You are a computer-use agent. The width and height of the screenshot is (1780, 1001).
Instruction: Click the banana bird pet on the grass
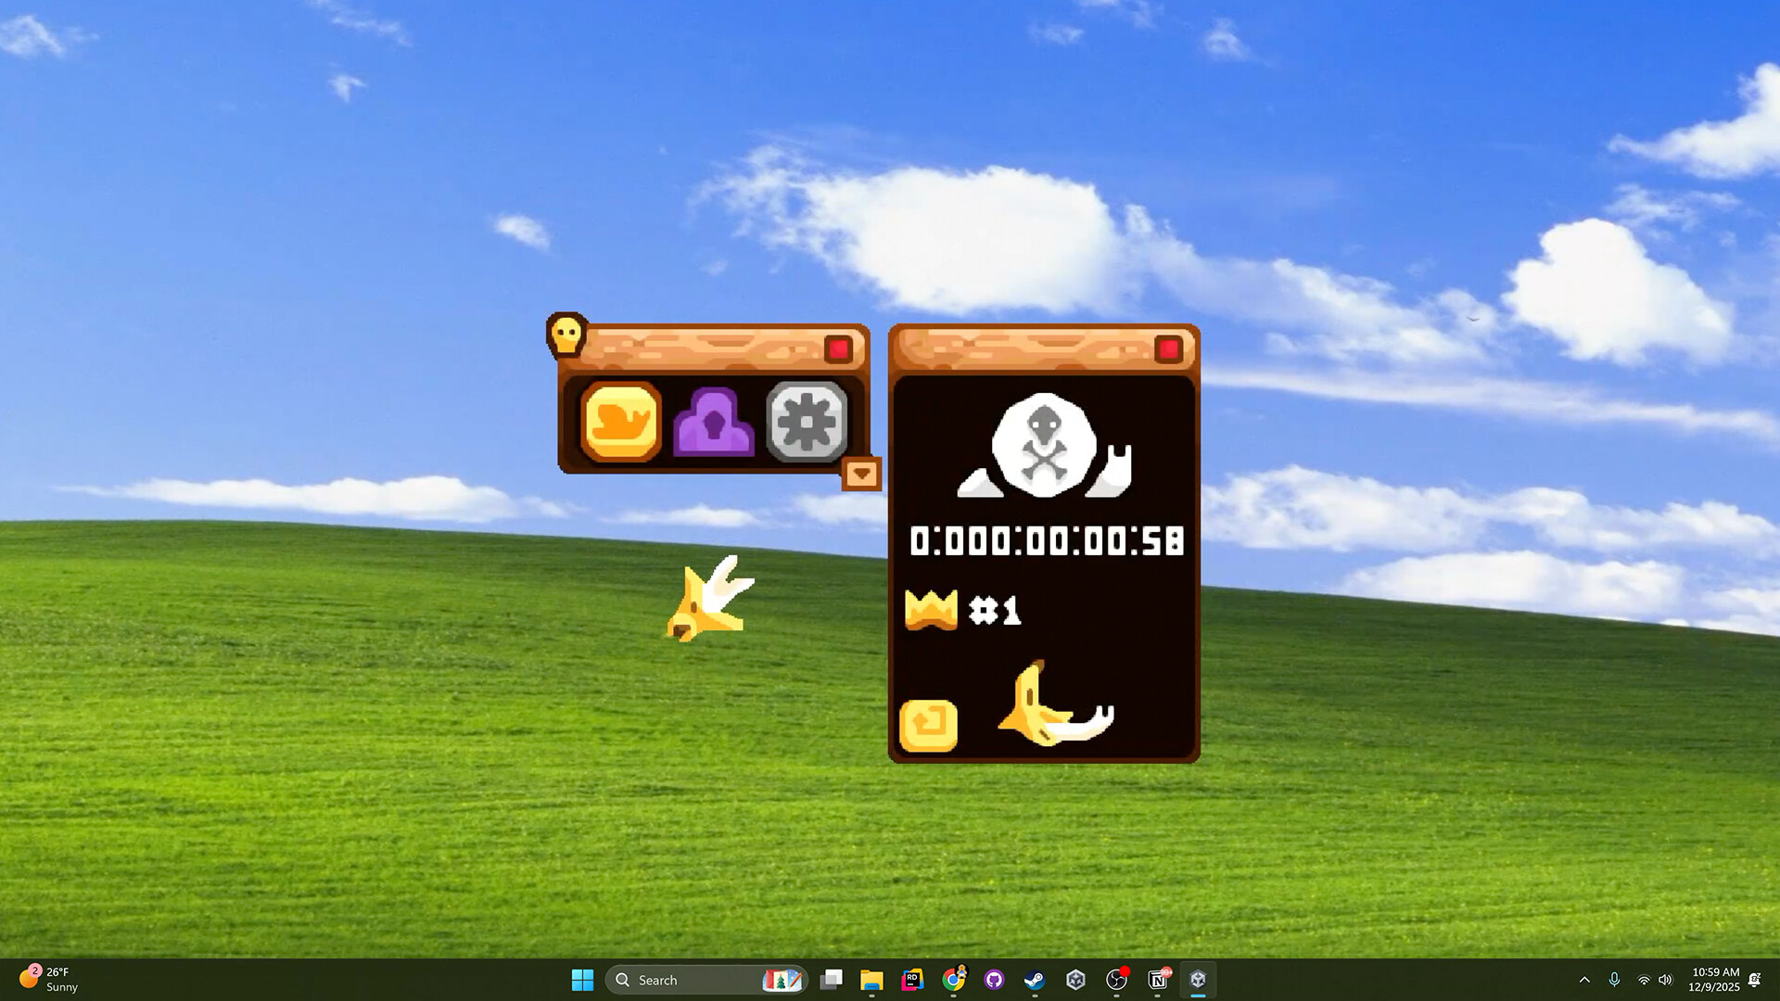709,602
